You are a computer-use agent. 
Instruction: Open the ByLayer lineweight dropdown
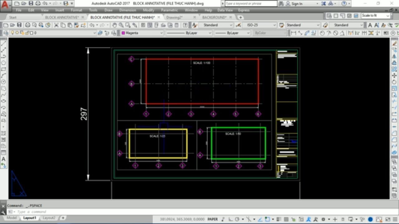click(233, 33)
